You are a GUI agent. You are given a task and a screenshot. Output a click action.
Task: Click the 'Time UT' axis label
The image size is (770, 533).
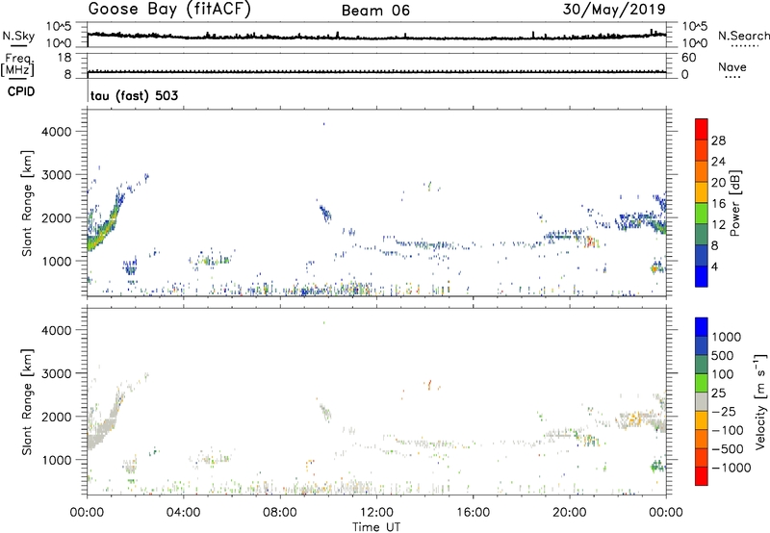tap(376, 527)
